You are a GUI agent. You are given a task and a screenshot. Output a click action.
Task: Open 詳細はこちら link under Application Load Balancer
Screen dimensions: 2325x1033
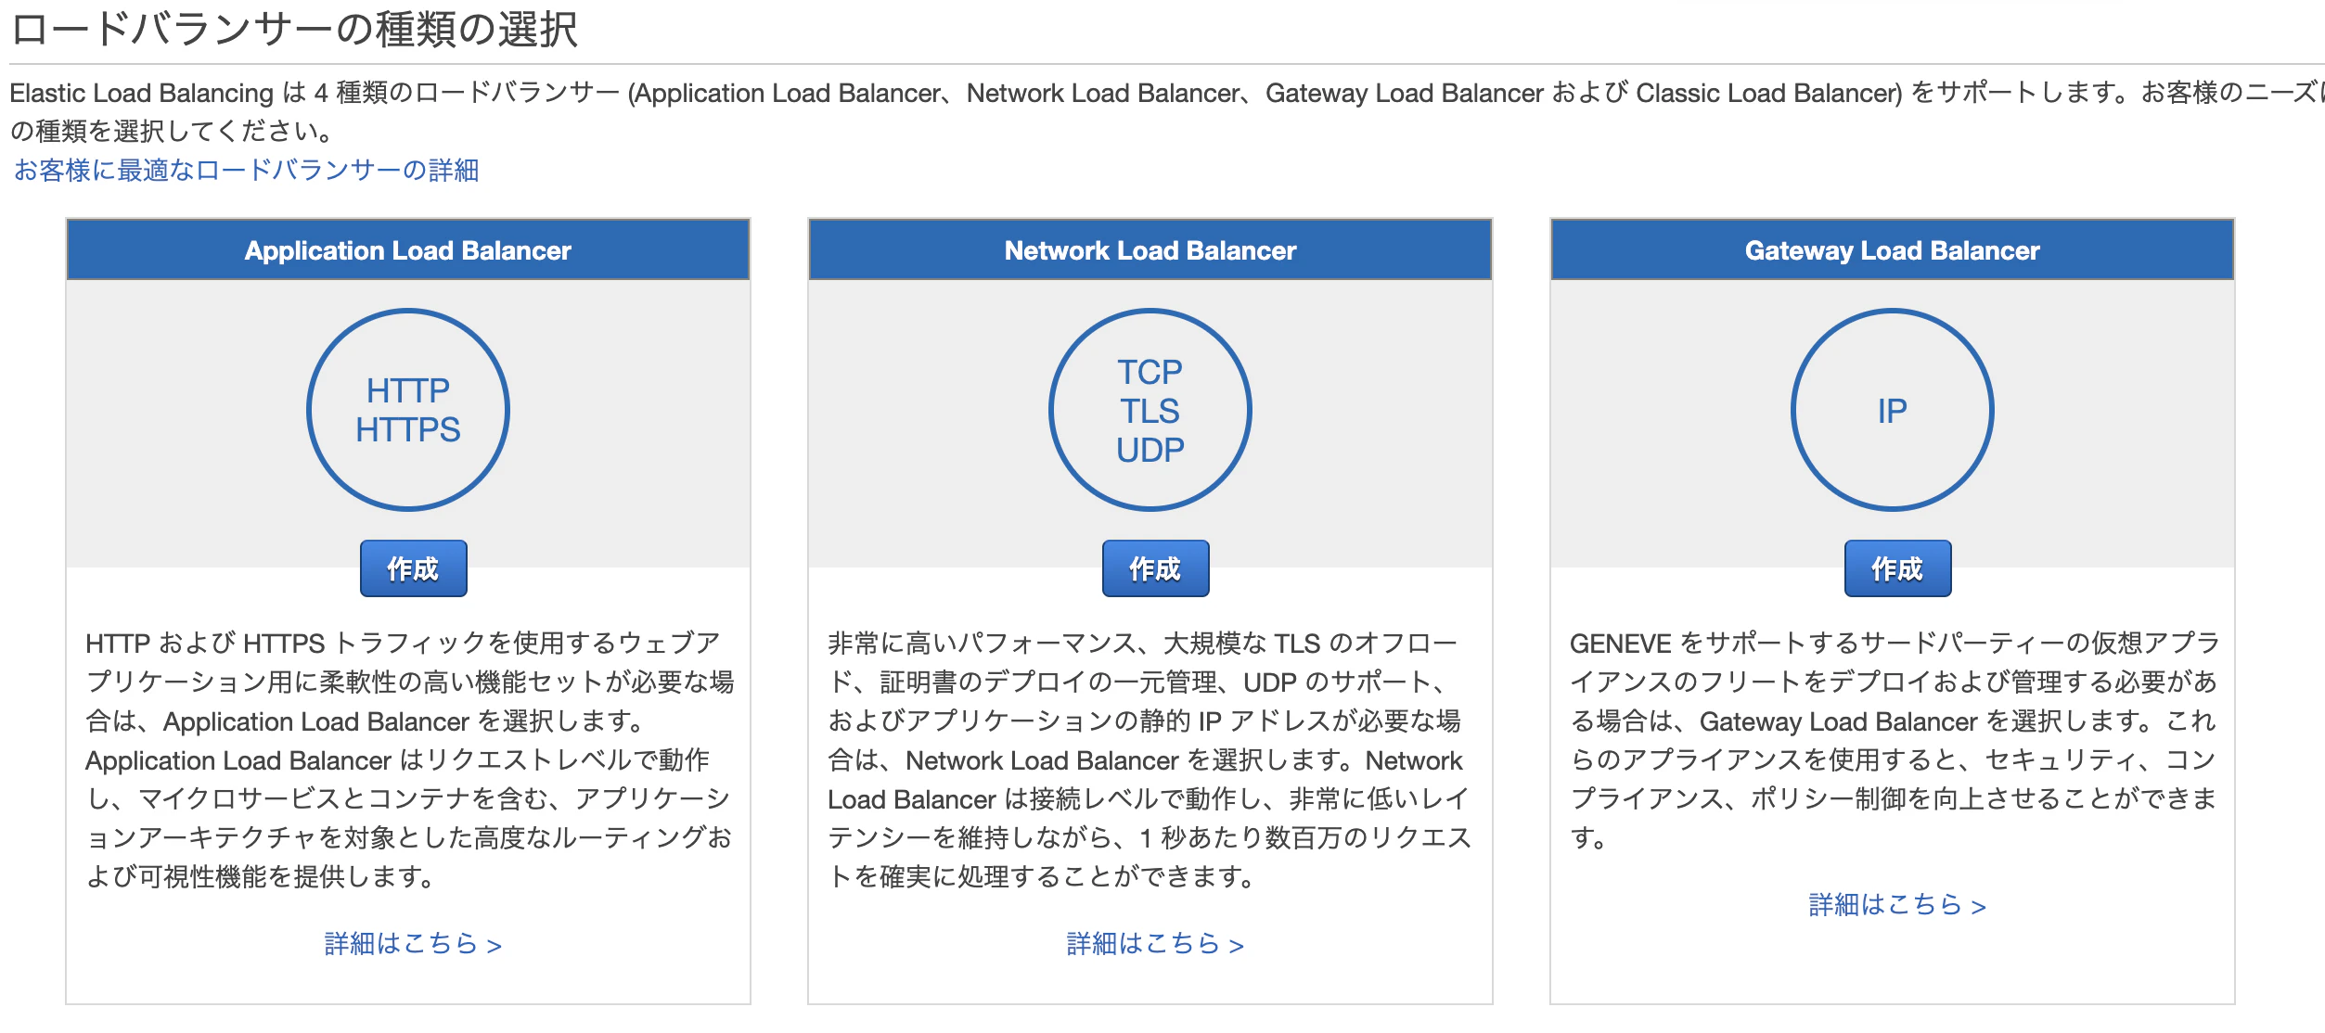point(413,944)
